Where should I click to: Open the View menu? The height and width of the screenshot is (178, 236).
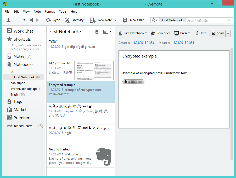[26, 12]
